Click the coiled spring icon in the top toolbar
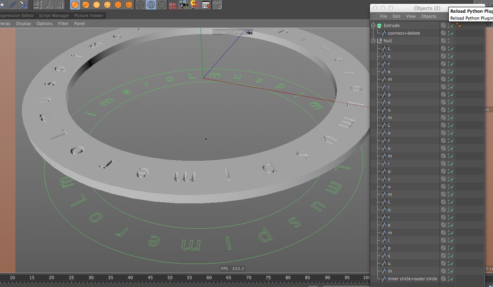The width and height of the screenshot is (493, 287). click(x=13, y=5)
